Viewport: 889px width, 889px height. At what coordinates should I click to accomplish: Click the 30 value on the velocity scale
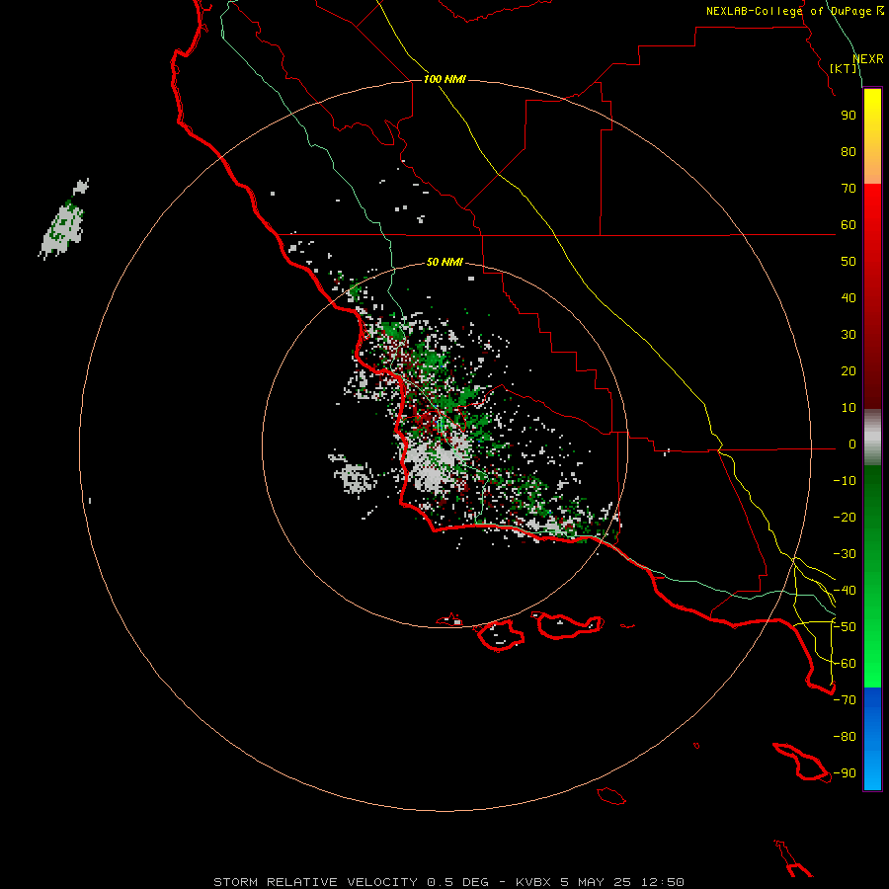tap(849, 335)
